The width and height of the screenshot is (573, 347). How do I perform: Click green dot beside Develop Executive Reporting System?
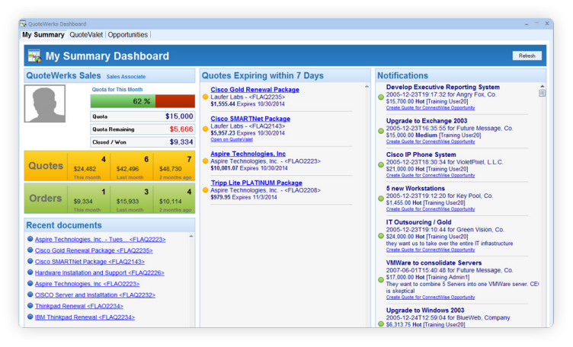click(x=381, y=97)
